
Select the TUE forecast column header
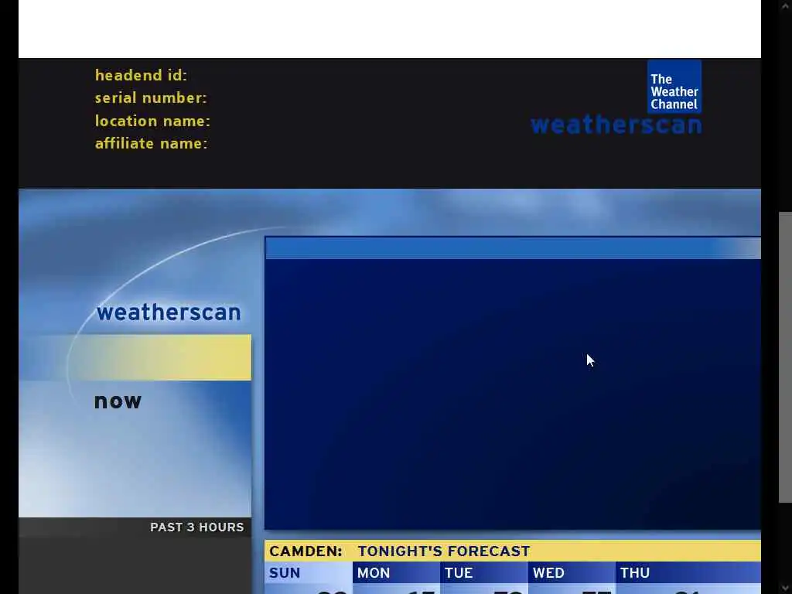coord(484,573)
